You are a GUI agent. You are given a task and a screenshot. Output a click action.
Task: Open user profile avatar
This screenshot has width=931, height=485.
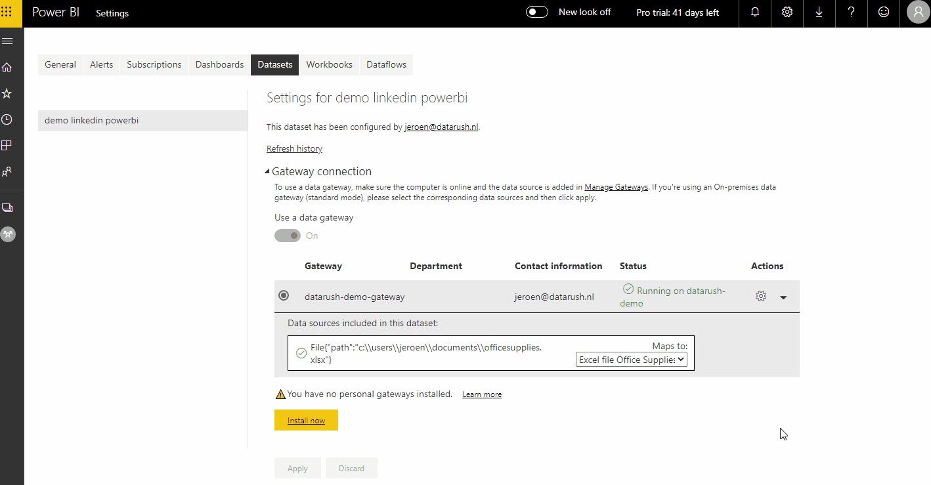coord(918,12)
